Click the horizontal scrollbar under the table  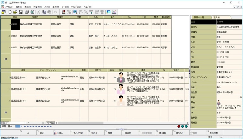(122, 123)
